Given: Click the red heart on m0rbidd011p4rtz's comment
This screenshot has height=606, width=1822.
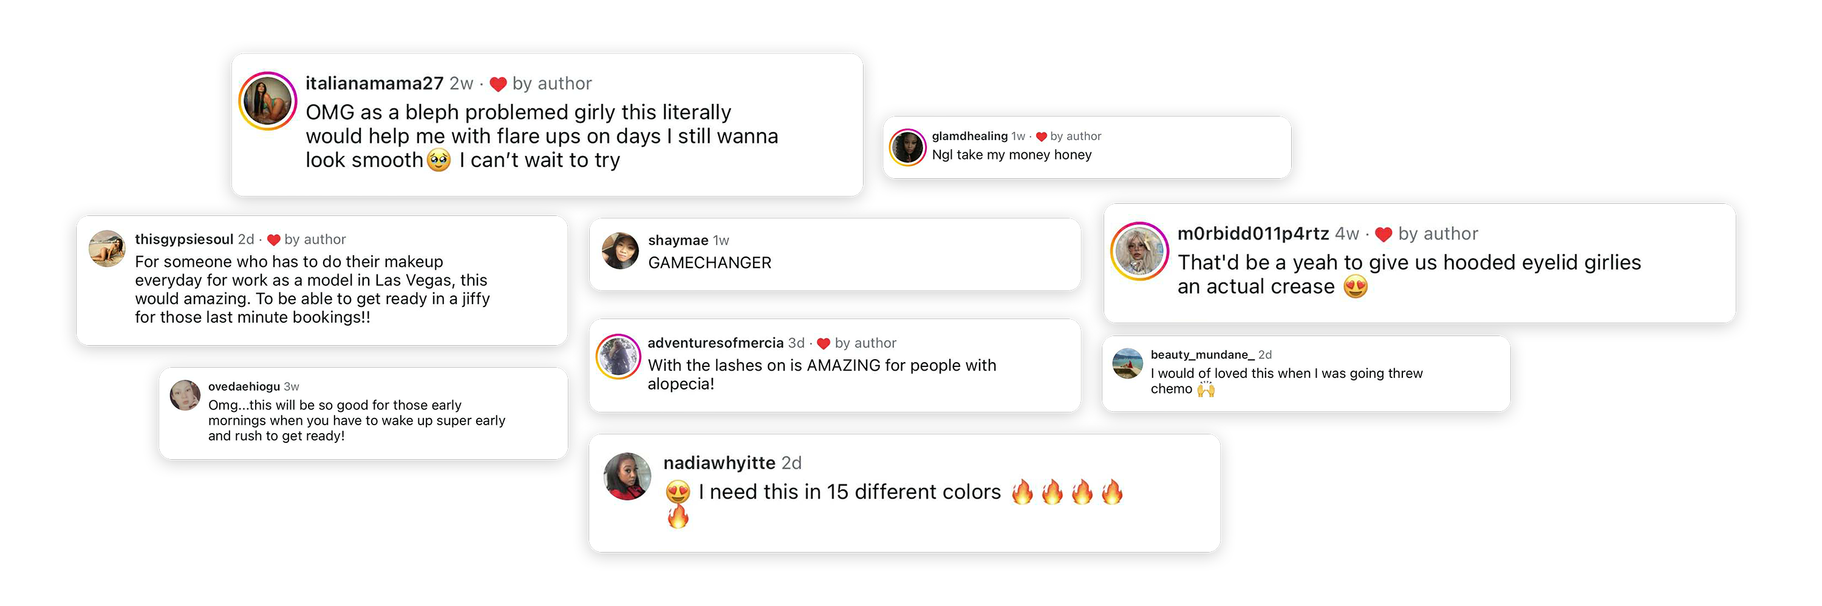Looking at the screenshot, I should pos(1384,235).
